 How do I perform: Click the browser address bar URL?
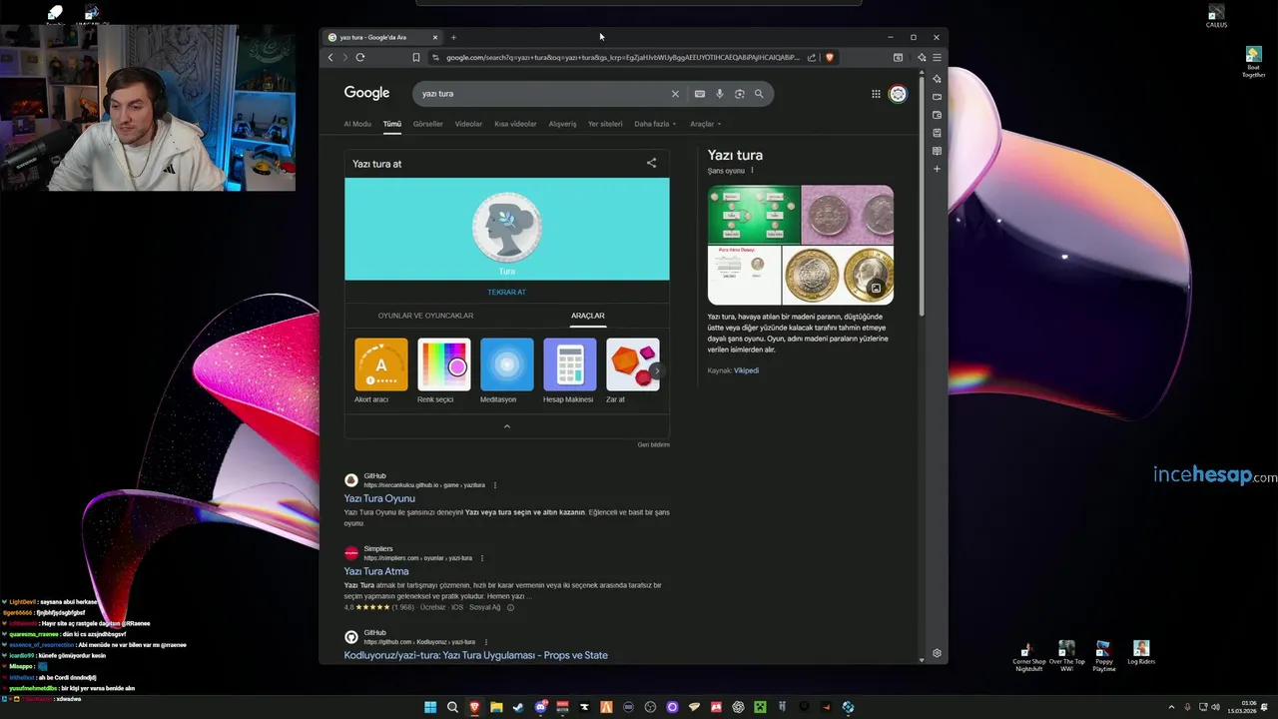coord(622,57)
